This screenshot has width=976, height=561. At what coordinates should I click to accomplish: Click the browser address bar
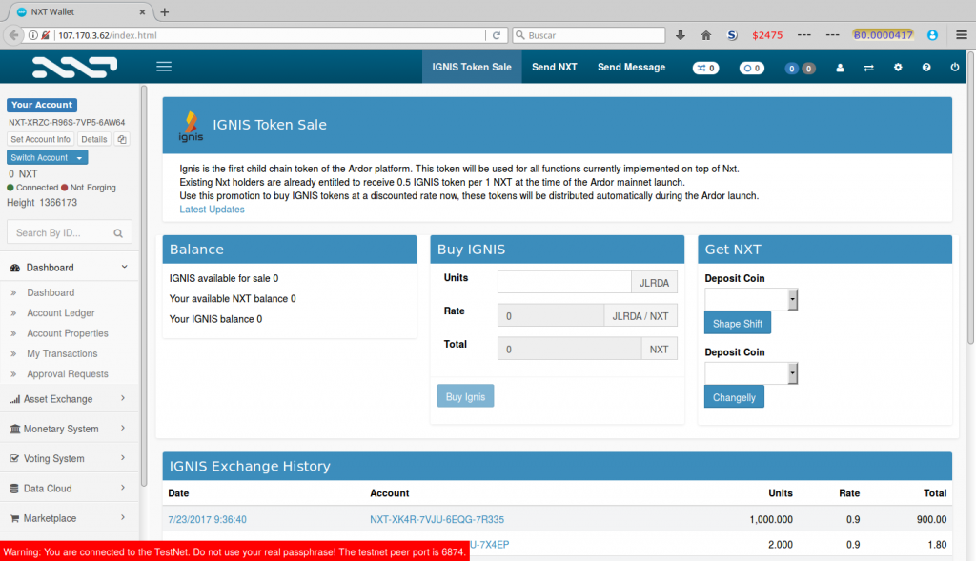point(270,35)
